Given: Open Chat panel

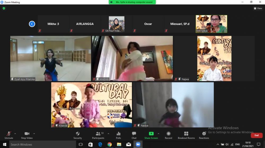Looking at the screenshot, I should click(x=134, y=135).
